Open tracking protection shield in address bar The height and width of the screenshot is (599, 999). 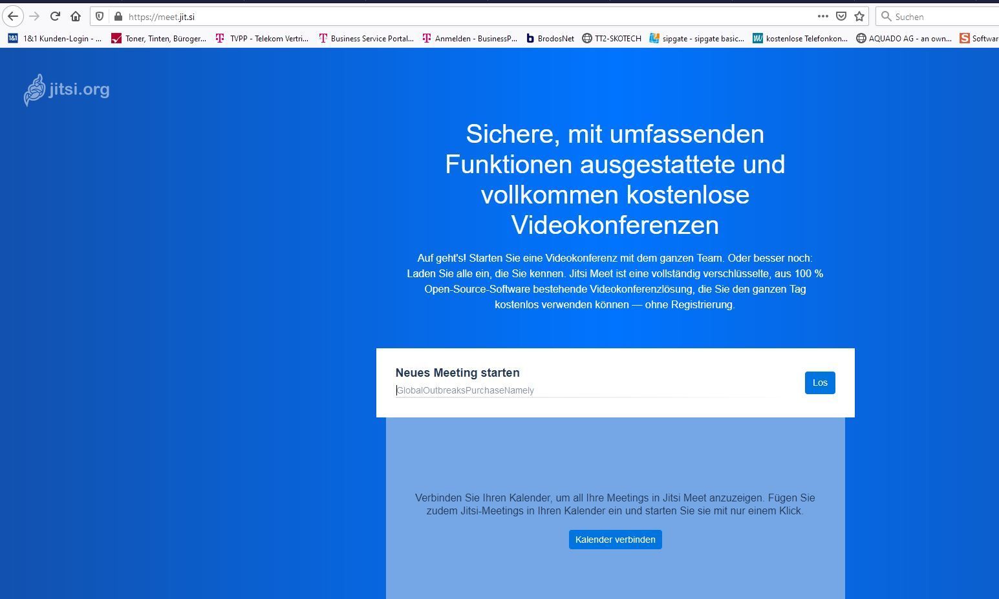pos(100,16)
